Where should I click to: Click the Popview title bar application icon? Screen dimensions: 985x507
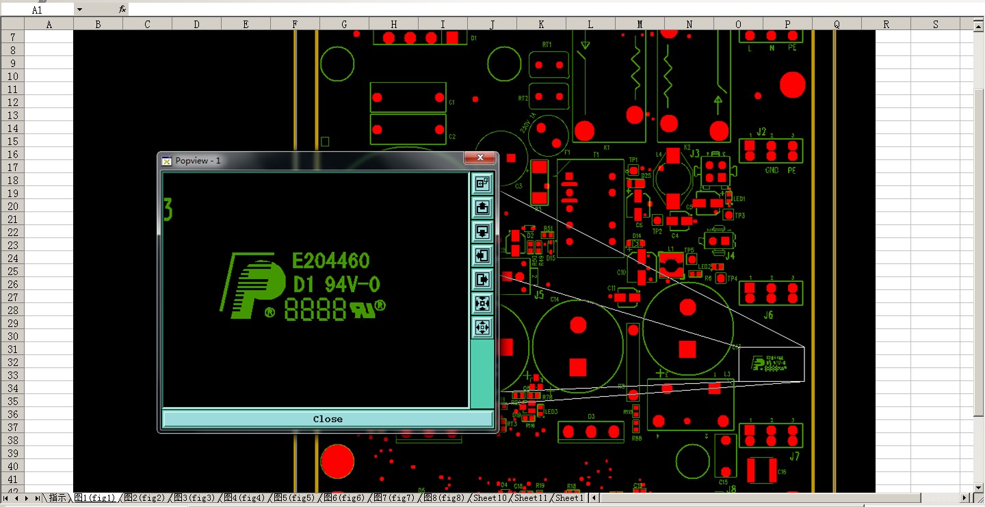[166, 161]
